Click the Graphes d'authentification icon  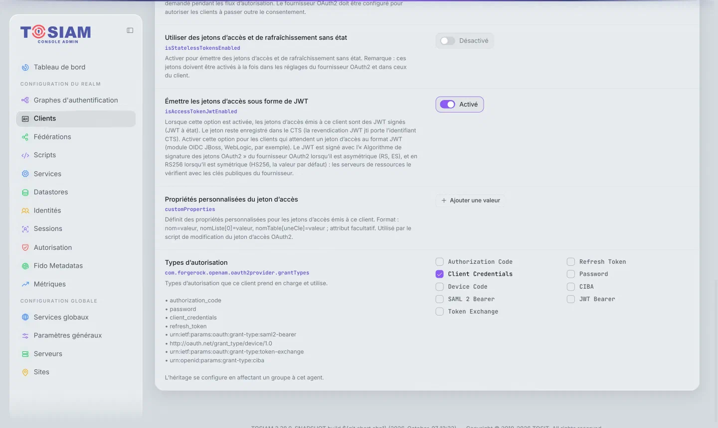[25, 100]
